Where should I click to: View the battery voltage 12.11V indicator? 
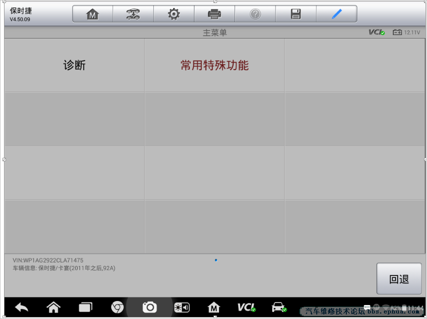pyautogui.click(x=406, y=33)
